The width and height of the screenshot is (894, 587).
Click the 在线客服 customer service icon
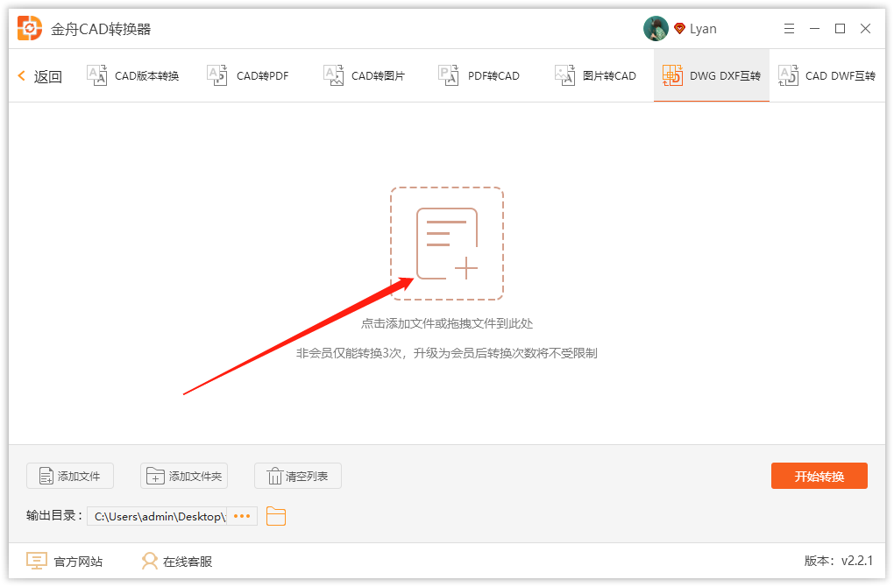click(x=150, y=561)
